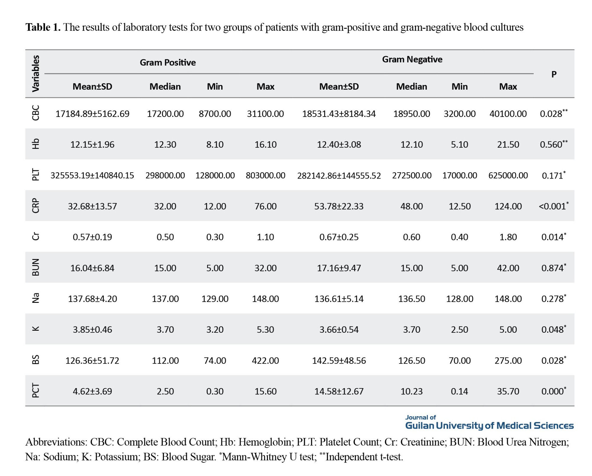Click the Guilan University journal logo
The height and width of the screenshot is (476, 592).
click(x=489, y=423)
